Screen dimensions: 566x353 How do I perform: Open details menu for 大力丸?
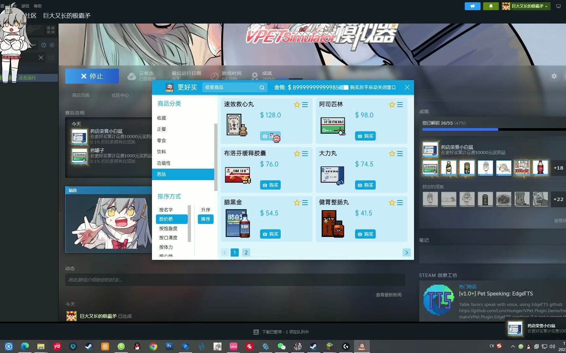[x=400, y=154]
